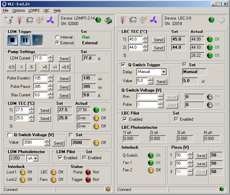
Task: Click the VLC-3 app icon in title bar
Action: click(4, 4)
